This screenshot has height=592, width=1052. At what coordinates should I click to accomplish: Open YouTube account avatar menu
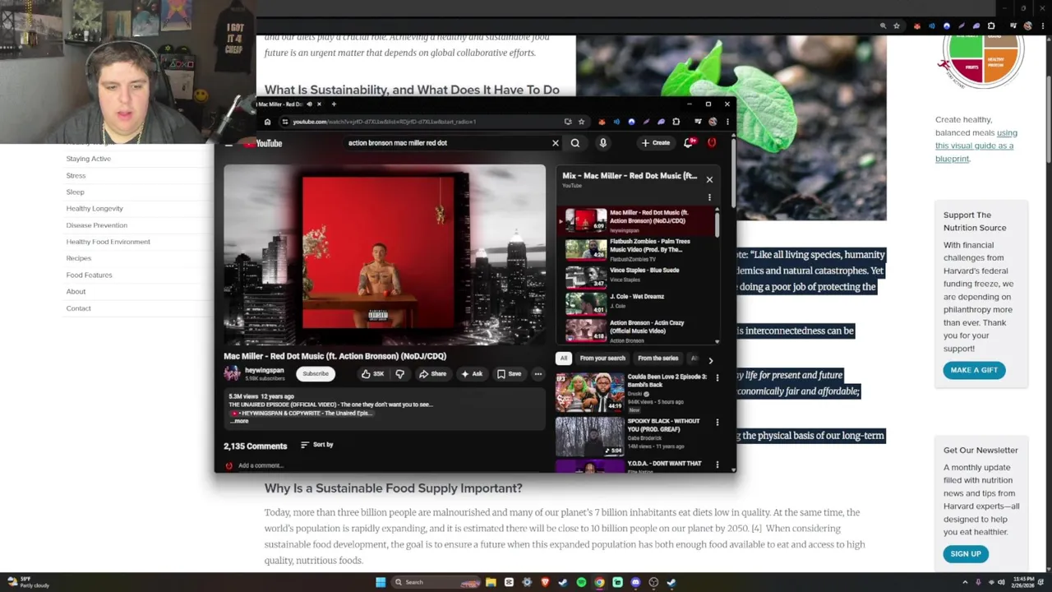(712, 143)
